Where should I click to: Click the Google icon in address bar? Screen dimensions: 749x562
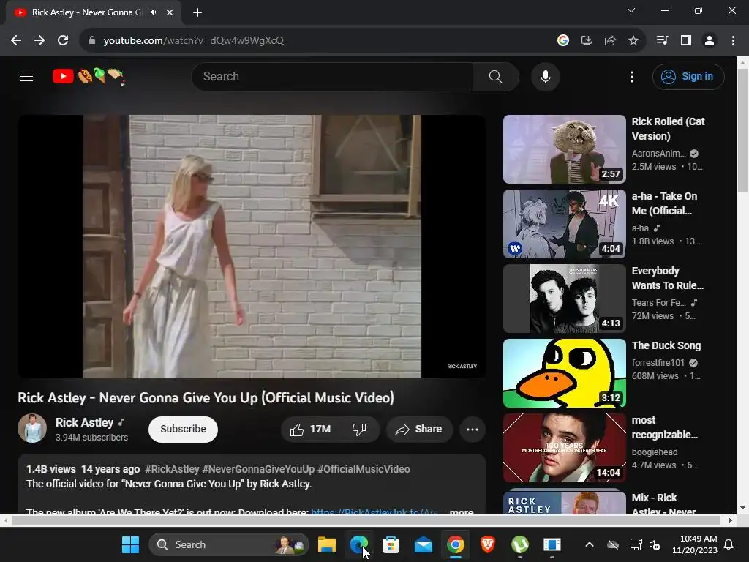point(563,41)
